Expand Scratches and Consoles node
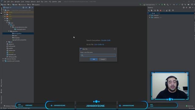 point(3,61)
